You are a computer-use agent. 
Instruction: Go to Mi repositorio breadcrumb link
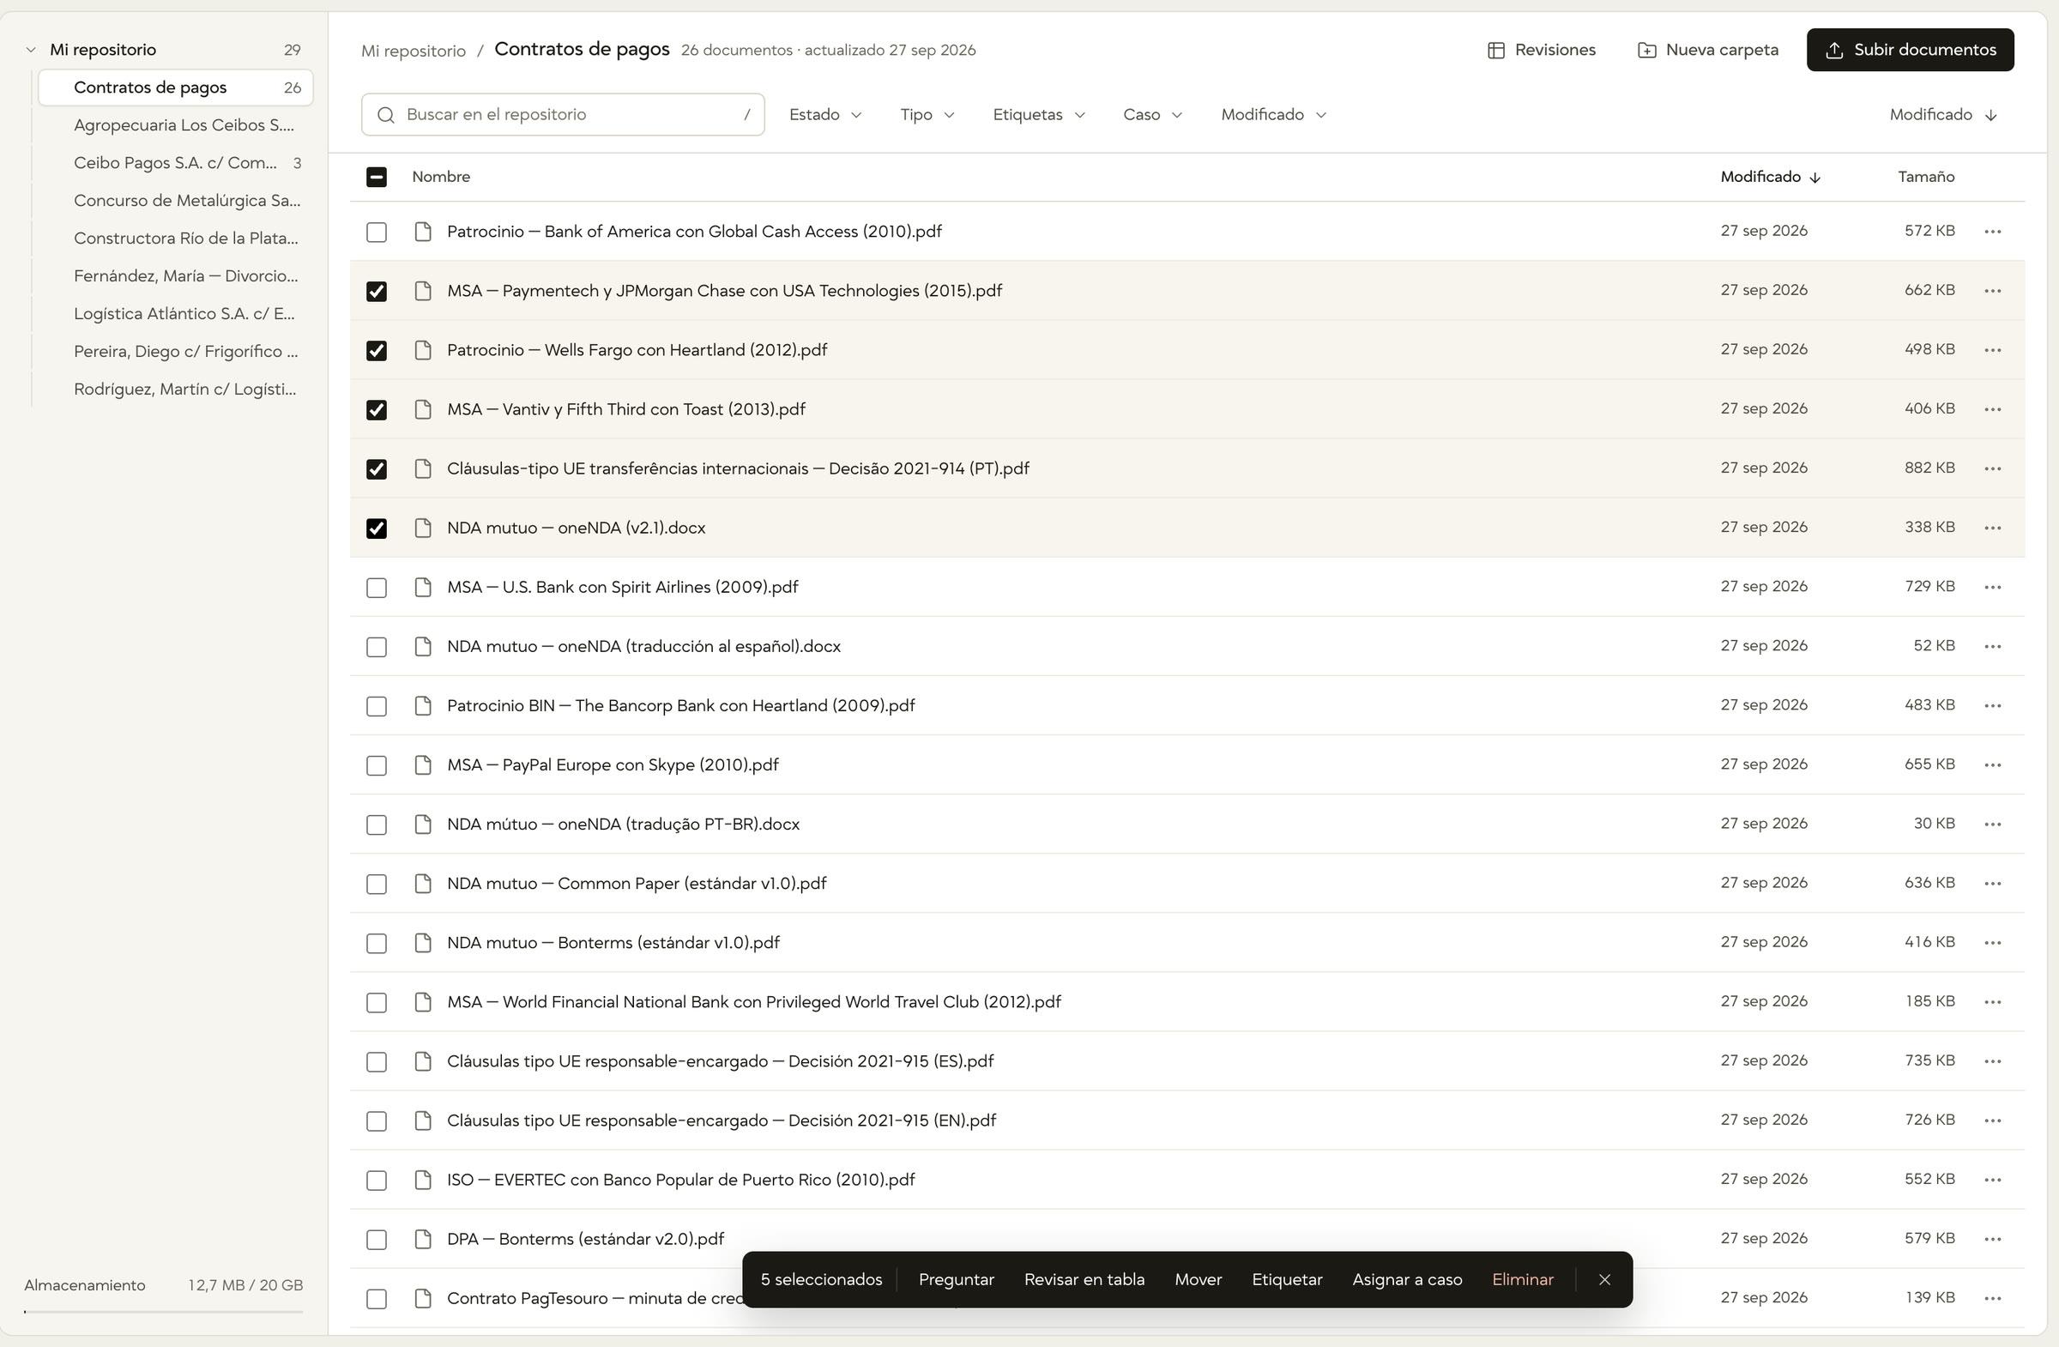click(414, 51)
